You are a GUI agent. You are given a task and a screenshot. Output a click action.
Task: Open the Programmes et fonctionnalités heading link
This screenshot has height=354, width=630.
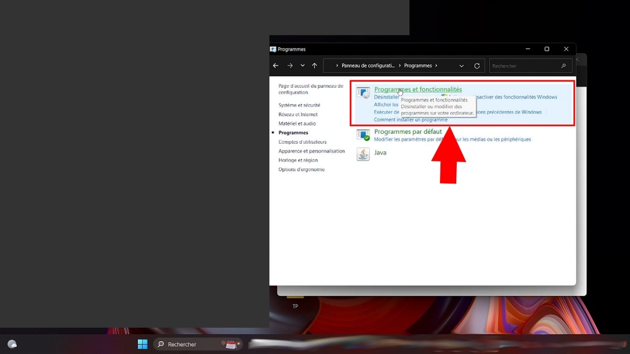click(418, 90)
